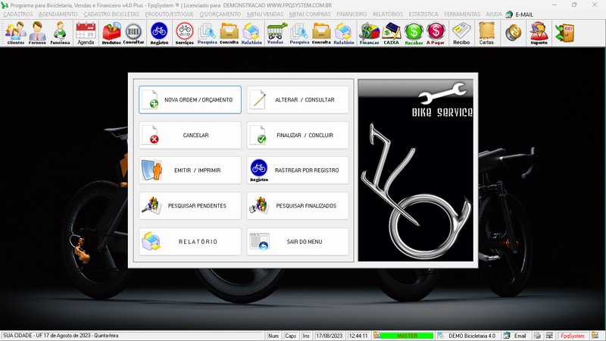
Task: Open the Fornece suppliers icon
Action: click(37, 33)
